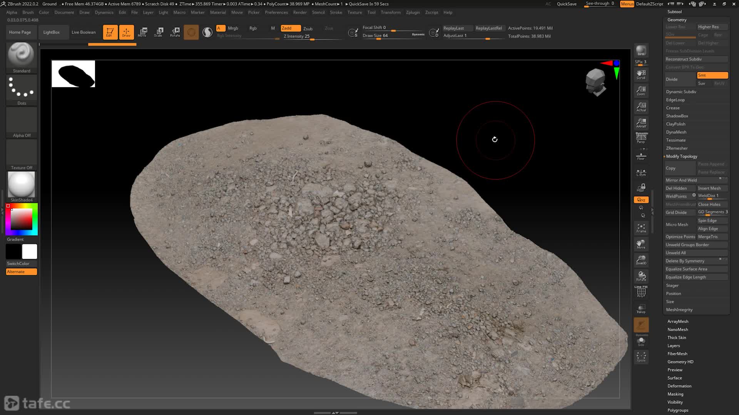
Task: Open the Standard brush thumbnail
Action: point(22,58)
